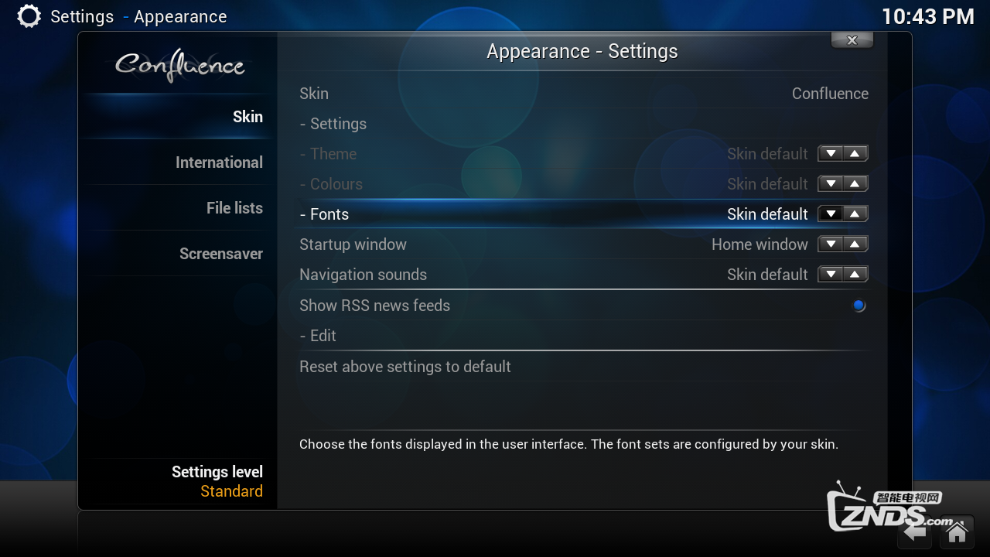Image resolution: width=990 pixels, height=557 pixels.
Task: Click the Fonts down arrow
Action: [831, 214]
